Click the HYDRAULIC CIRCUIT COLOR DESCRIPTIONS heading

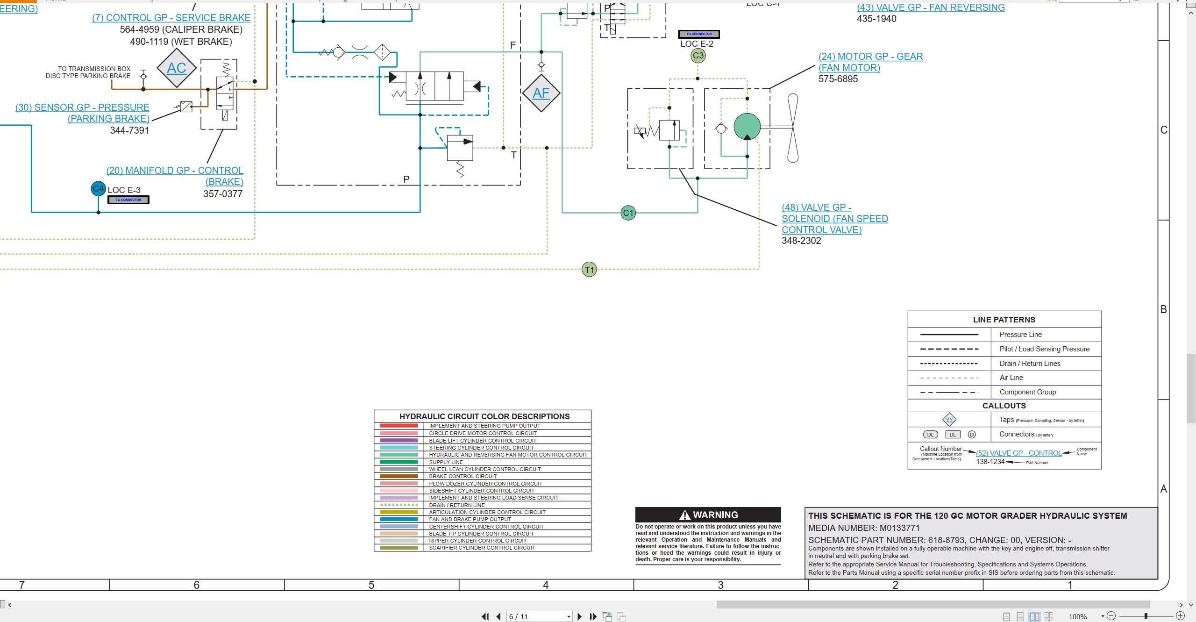(484, 416)
